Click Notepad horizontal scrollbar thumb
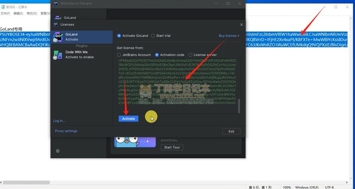 [26, 182]
